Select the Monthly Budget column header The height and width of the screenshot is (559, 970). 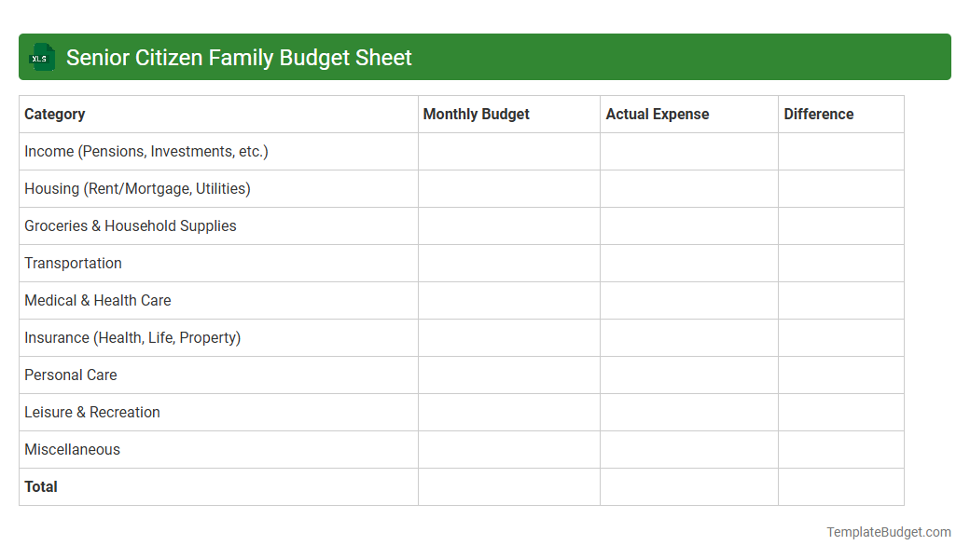[476, 114]
